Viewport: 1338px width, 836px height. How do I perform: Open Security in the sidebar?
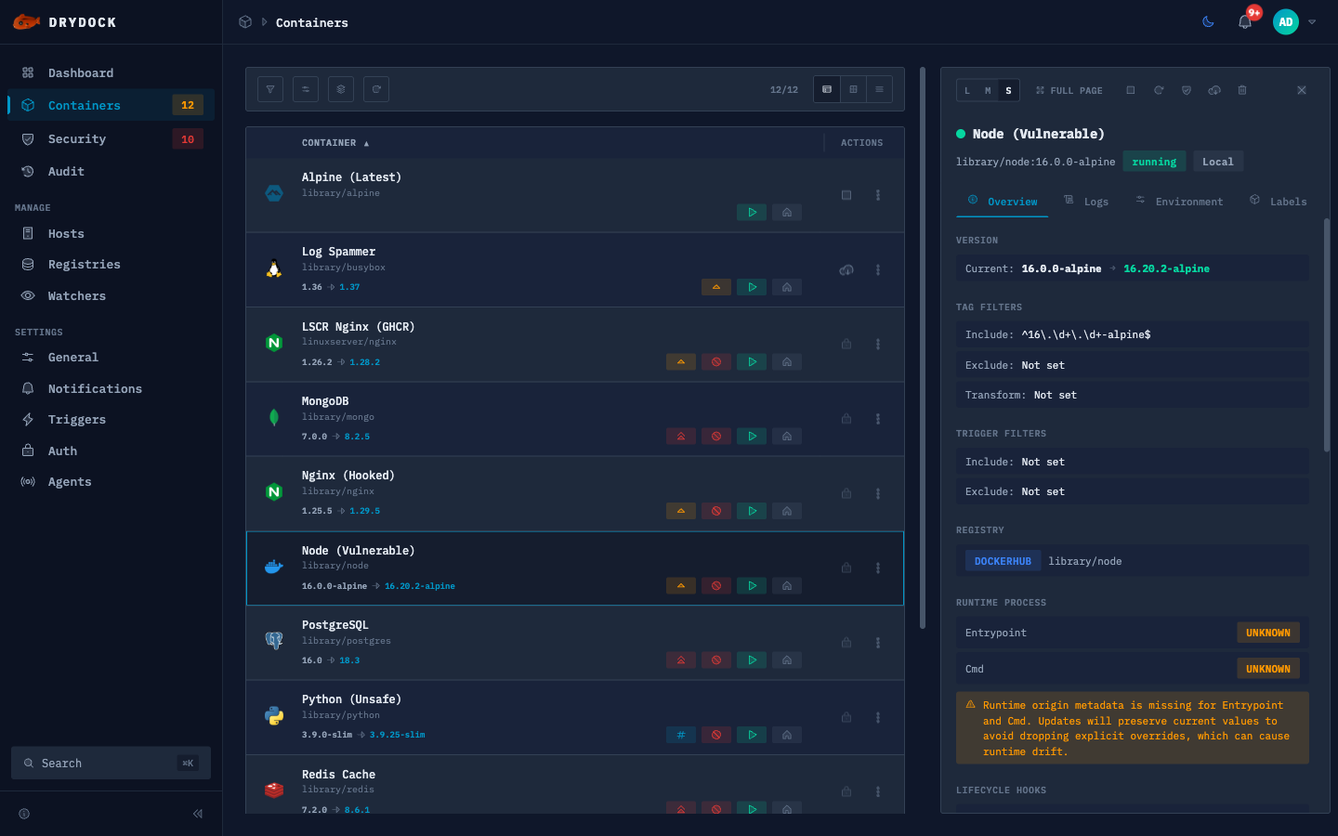point(111,139)
